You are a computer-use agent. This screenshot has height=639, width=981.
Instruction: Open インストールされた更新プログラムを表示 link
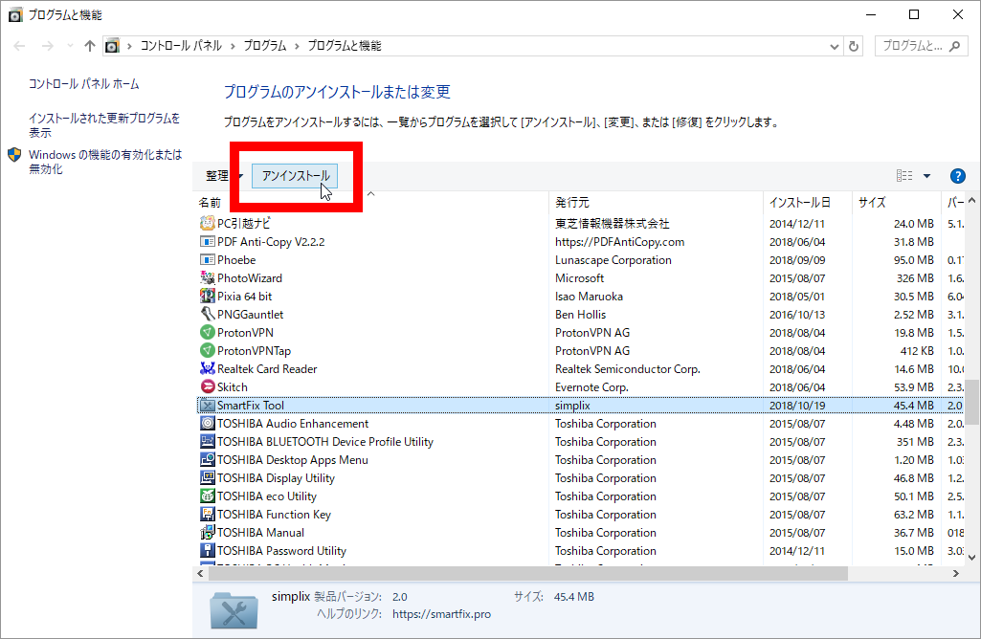[104, 125]
